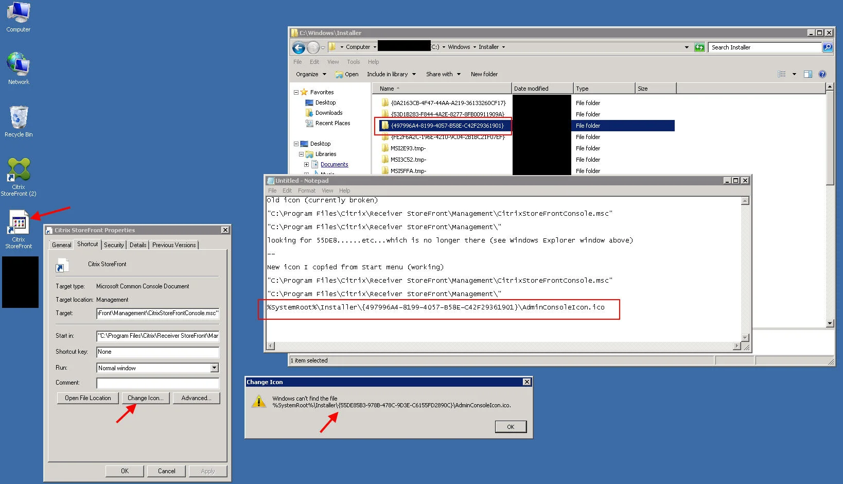Click the Downloads folder in Favorites

tap(324, 113)
